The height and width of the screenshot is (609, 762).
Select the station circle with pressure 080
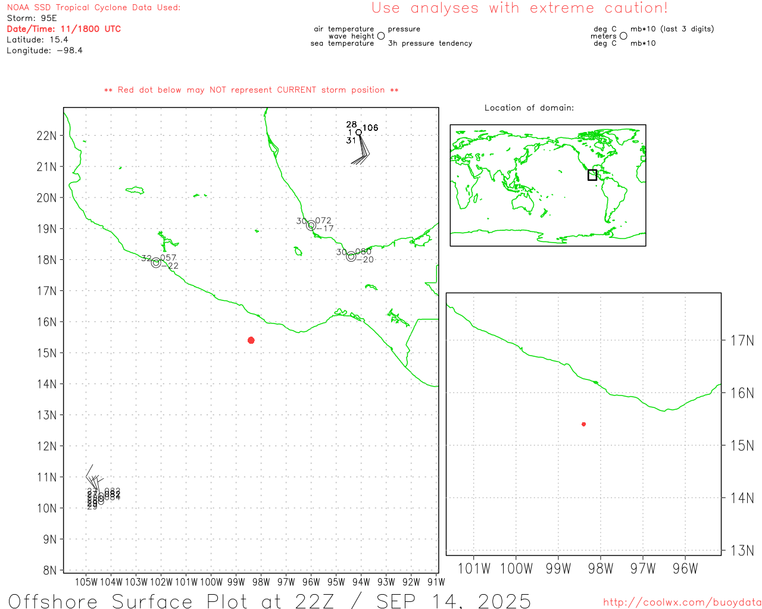click(x=351, y=257)
